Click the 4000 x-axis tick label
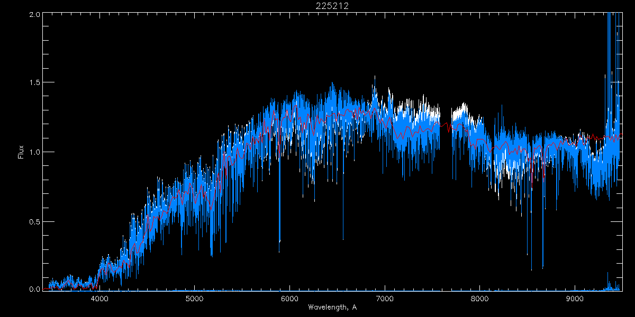Image resolution: width=635 pixels, height=317 pixels. [x=99, y=299]
